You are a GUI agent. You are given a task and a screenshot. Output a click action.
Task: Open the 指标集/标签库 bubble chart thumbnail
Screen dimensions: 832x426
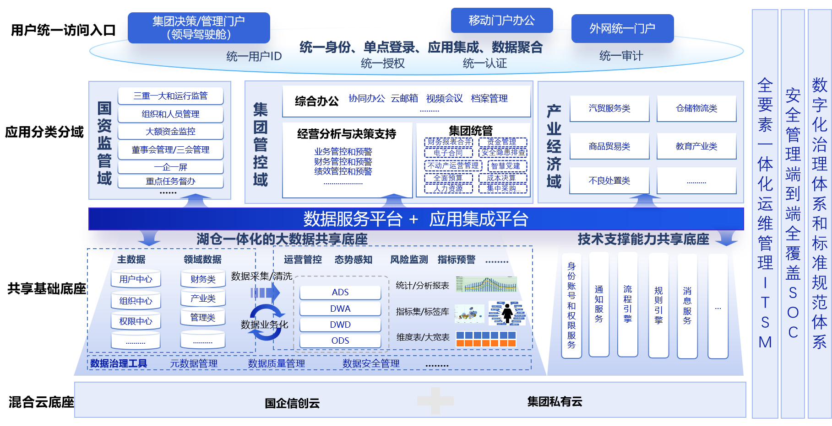pos(470,313)
